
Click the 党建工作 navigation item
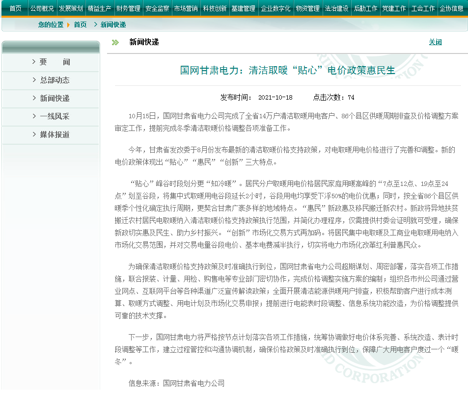394,8
